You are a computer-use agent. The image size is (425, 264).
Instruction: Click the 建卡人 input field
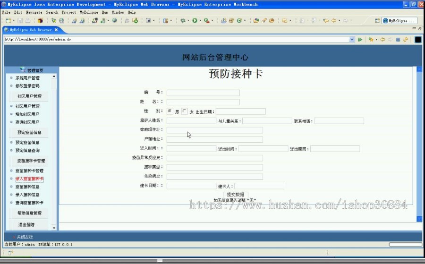[x=259, y=186]
